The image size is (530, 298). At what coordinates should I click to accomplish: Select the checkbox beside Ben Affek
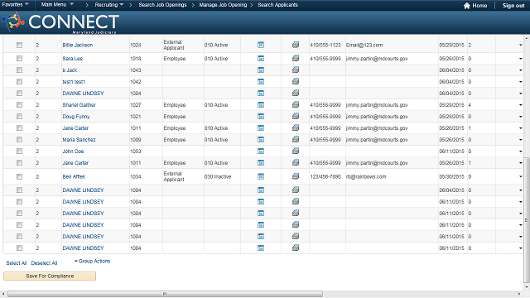19,176
